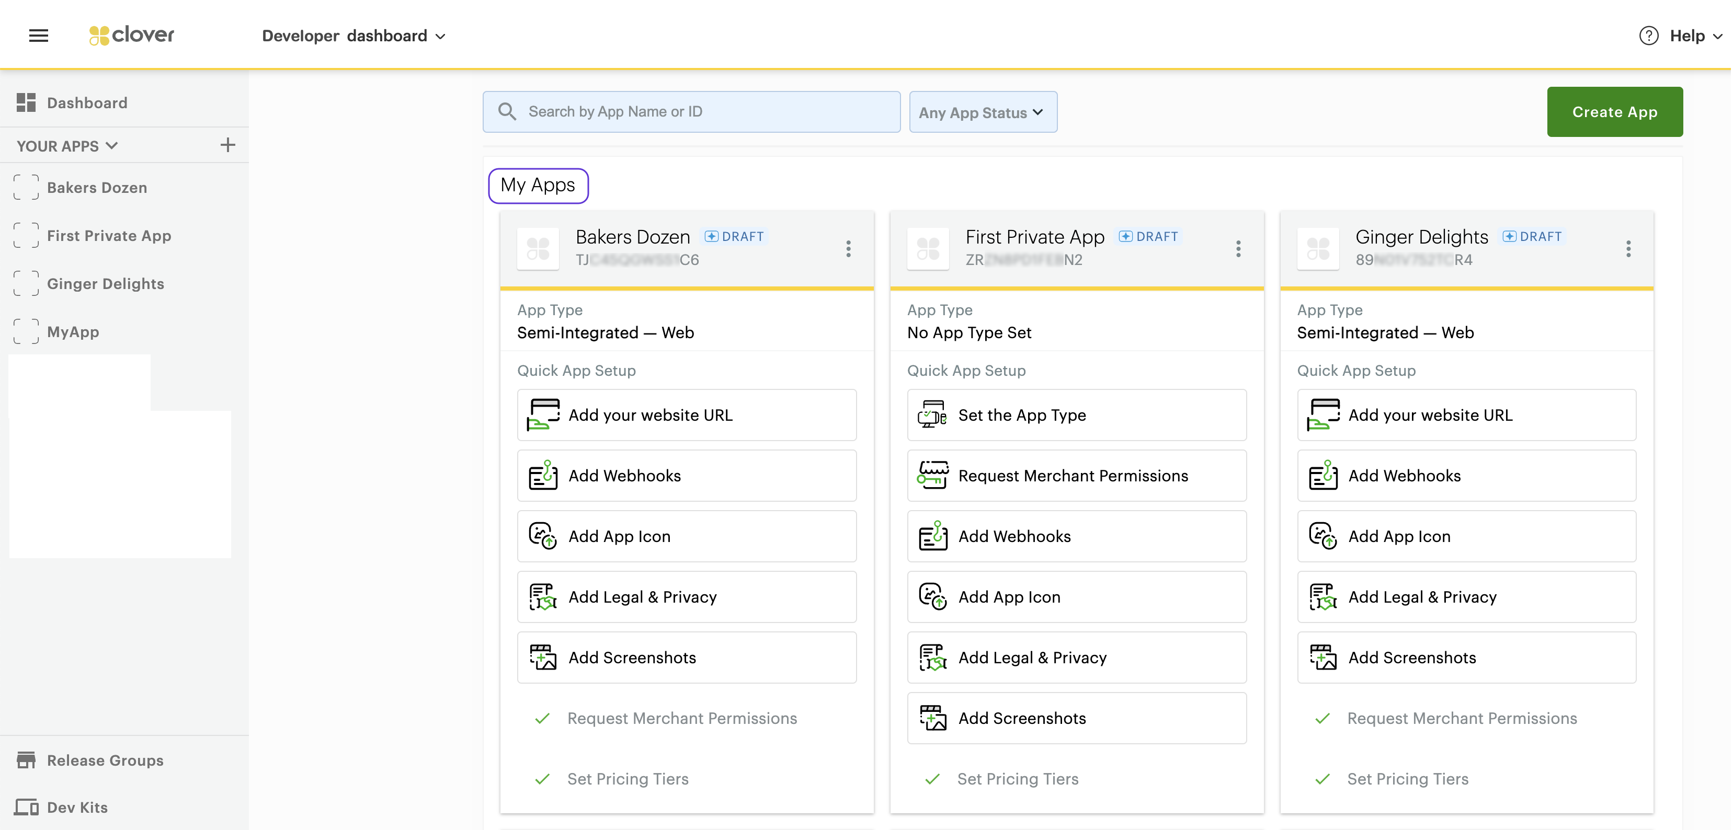The image size is (1733, 830).
Task: Toggle the Ginger Delights app in sidebar
Action: (x=105, y=283)
